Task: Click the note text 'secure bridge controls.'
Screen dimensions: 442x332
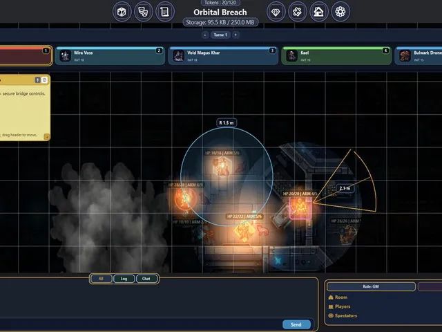Action: pos(24,94)
